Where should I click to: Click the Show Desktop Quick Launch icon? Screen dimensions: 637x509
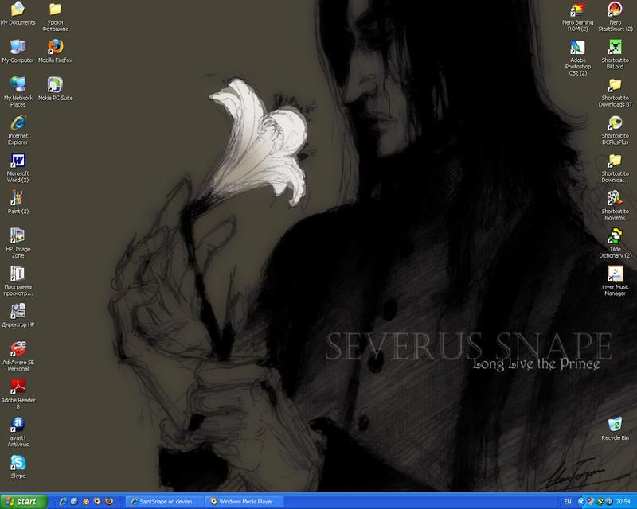[74, 502]
